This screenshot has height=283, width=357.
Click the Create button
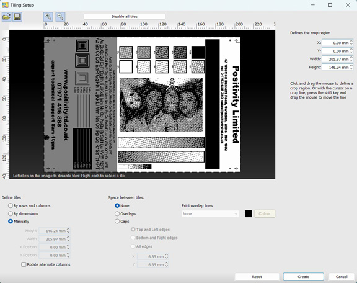[x=303, y=277]
